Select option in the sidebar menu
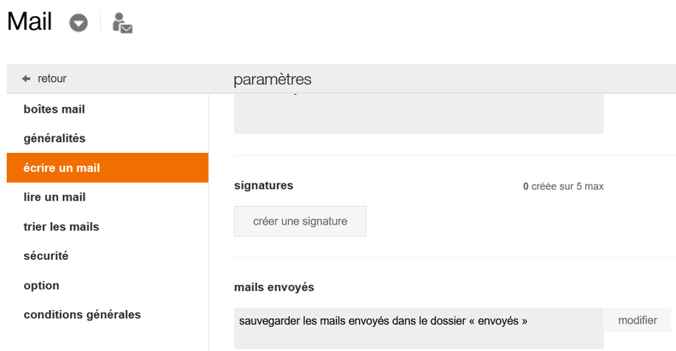 [41, 285]
